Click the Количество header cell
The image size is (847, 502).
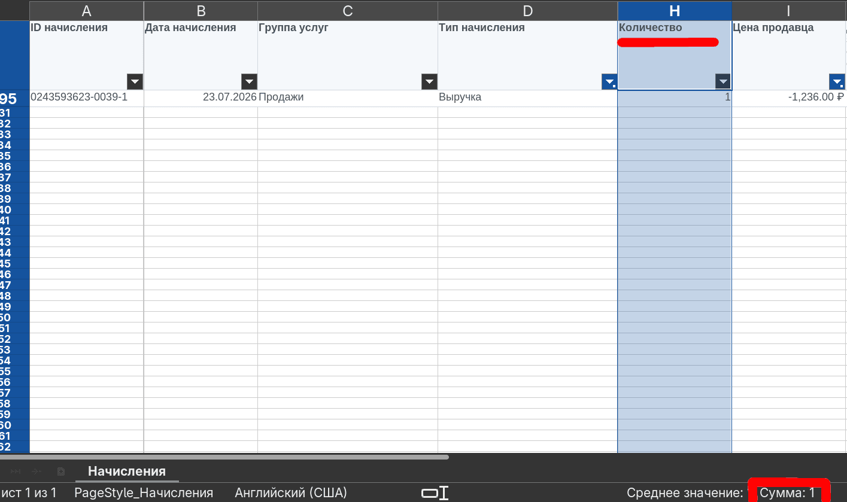pos(675,55)
